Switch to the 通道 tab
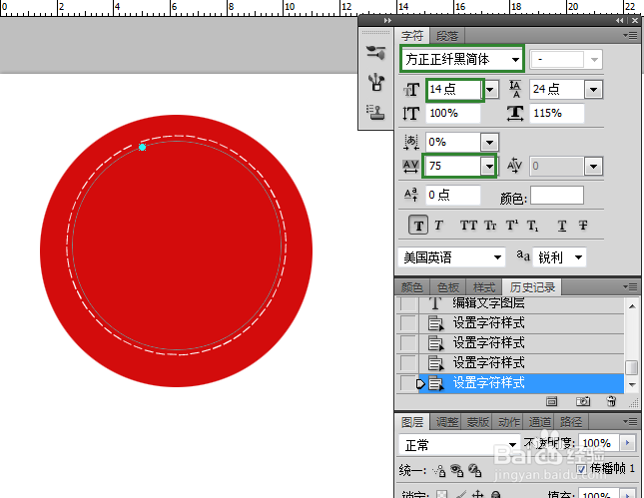 click(x=540, y=421)
